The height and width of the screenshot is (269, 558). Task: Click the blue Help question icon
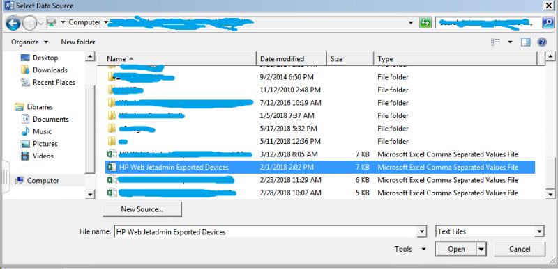[x=542, y=42]
